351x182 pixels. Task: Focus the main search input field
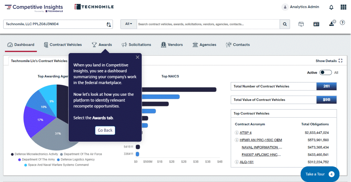click(208, 24)
